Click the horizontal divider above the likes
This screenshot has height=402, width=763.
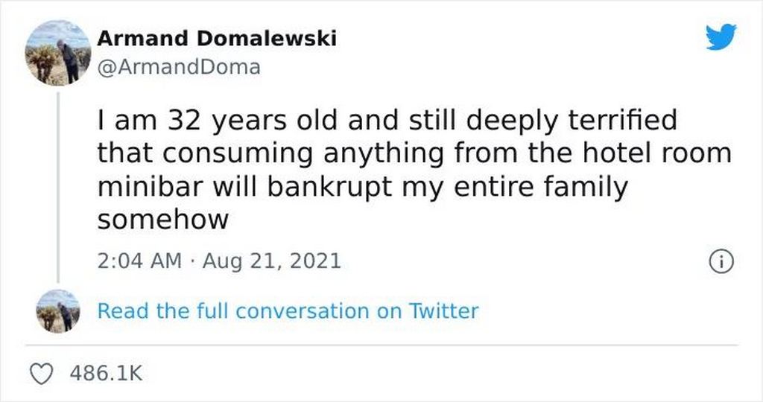point(381,345)
